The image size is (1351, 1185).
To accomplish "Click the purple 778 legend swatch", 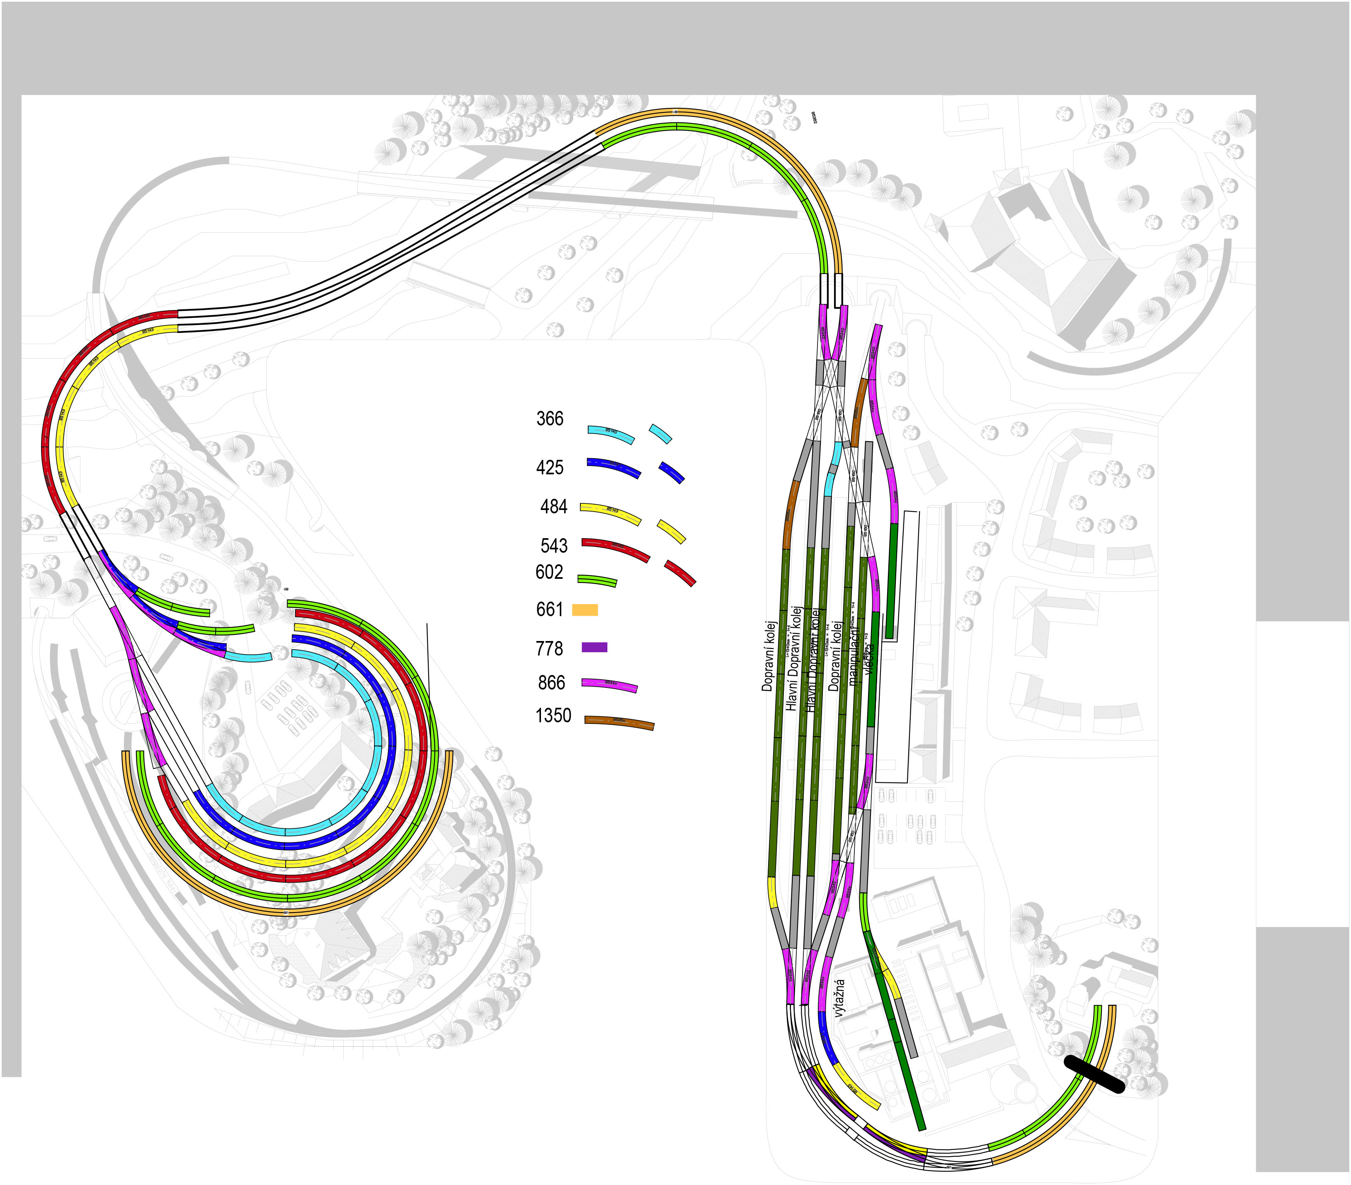I will (x=594, y=647).
